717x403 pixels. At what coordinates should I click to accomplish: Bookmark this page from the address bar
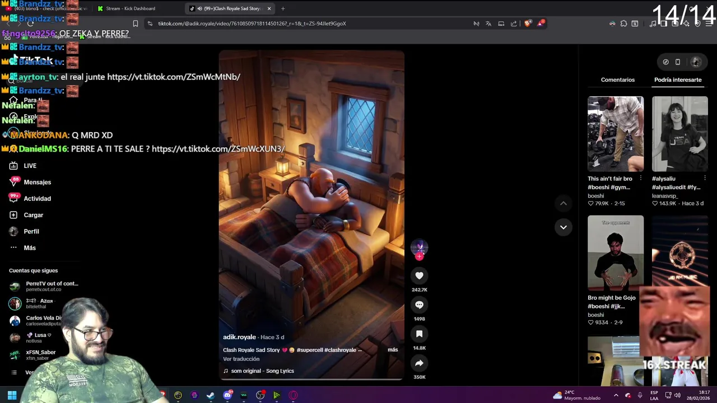136,24
